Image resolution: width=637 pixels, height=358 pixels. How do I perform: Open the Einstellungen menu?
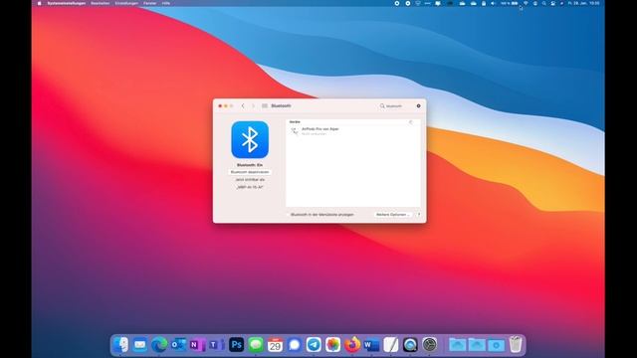(x=126, y=3)
